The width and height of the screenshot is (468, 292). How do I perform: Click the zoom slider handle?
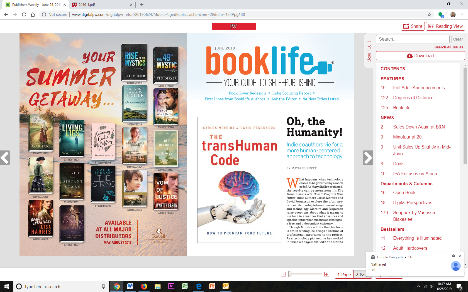click(290, 274)
